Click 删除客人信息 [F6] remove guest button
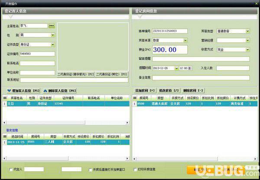Screen dimensions: 260x180 point(60,91)
